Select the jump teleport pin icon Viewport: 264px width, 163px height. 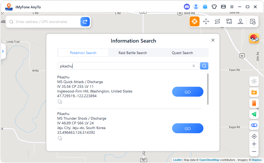point(240,21)
